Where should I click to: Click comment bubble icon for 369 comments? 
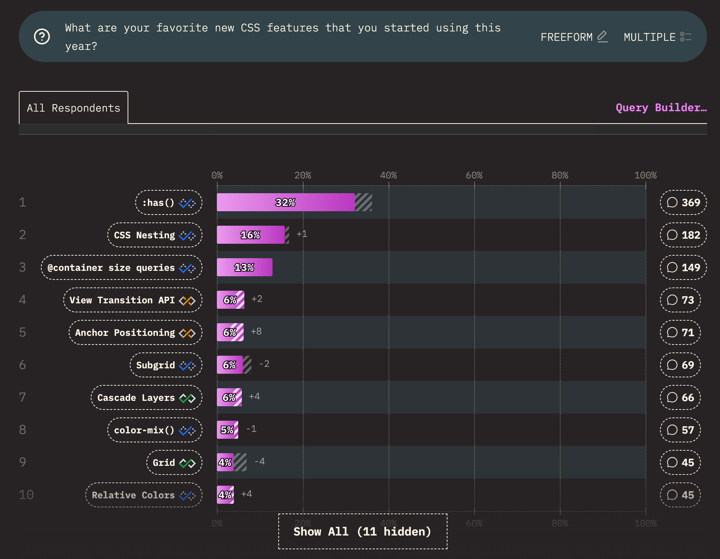(672, 202)
